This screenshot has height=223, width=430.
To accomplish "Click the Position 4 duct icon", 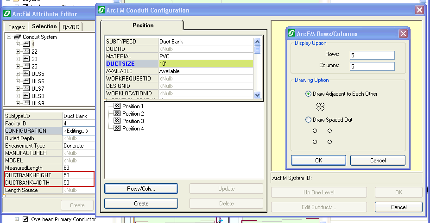I will pos(118,129).
